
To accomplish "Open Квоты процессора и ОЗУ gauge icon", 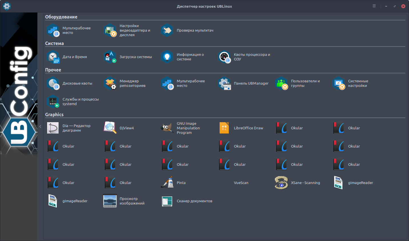I will coord(224,57).
